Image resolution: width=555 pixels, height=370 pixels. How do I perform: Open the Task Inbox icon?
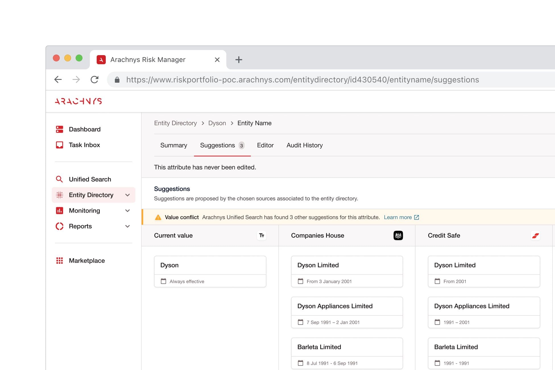[59, 145]
